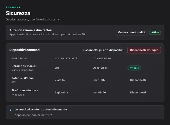
Task: Click the Sicurezza page title
Action: [18, 13]
